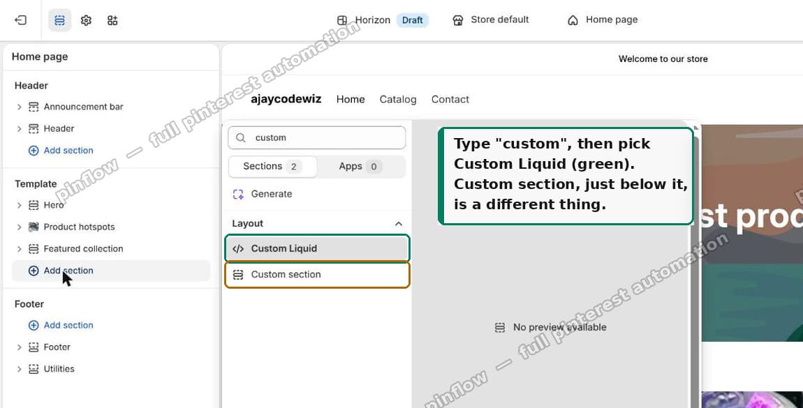Open the Horizon Draft theme selector
Viewport: 803px width, 408px height.
(383, 20)
